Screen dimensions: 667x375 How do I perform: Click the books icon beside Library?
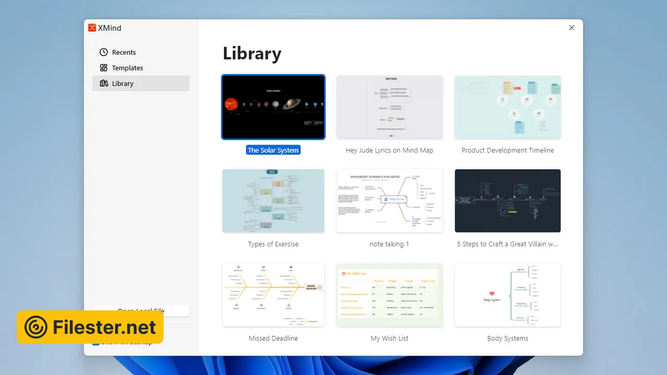click(x=104, y=83)
